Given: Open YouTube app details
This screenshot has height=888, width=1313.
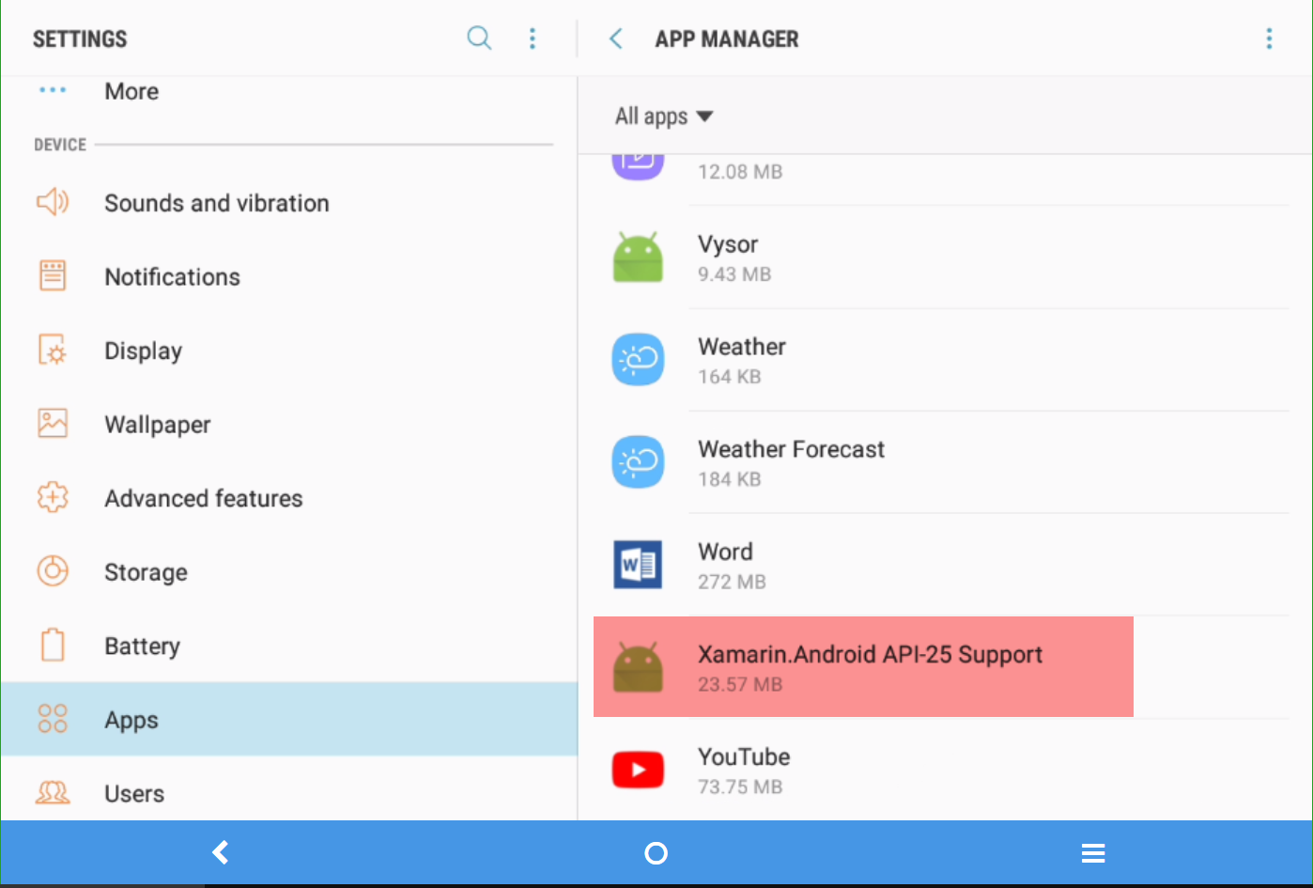Looking at the screenshot, I should click(945, 770).
